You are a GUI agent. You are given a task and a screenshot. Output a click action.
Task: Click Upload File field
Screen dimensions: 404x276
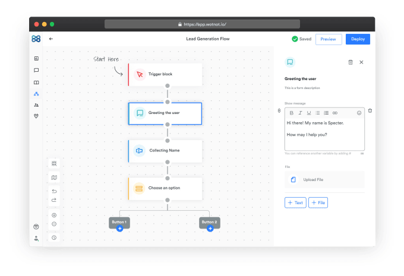click(x=324, y=180)
